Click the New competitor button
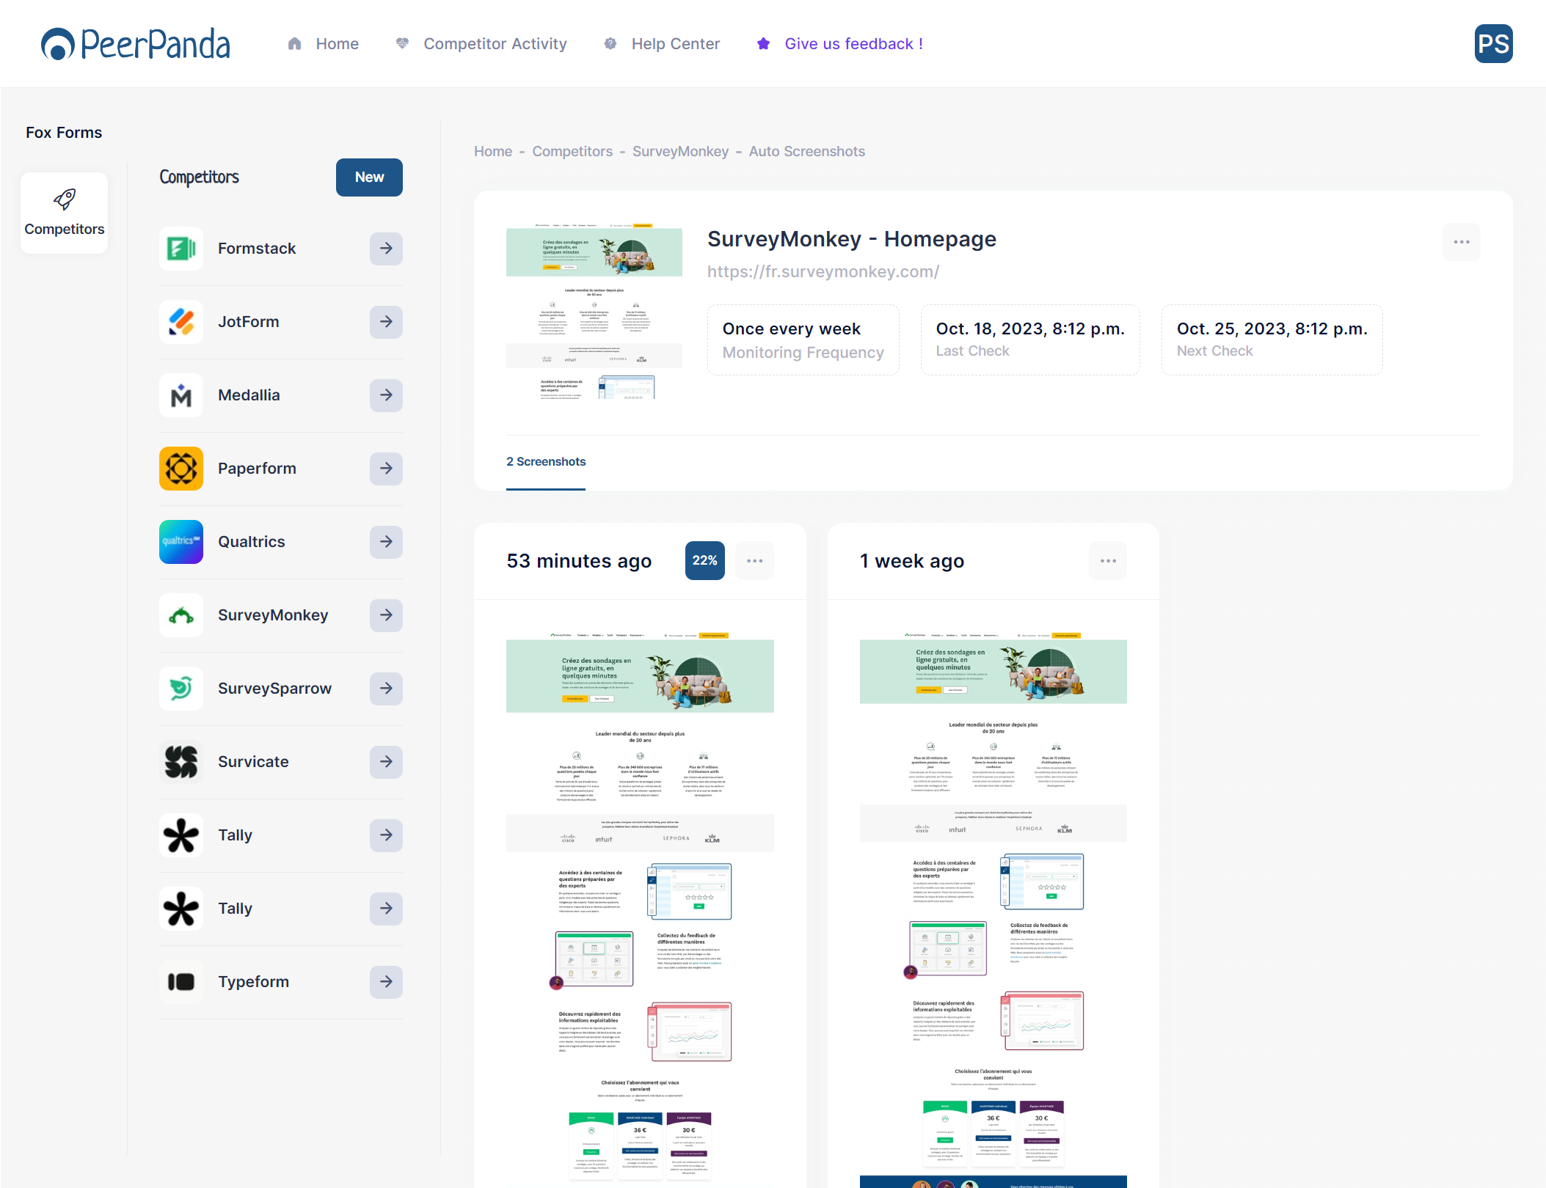The image size is (1546, 1188). click(x=369, y=177)
